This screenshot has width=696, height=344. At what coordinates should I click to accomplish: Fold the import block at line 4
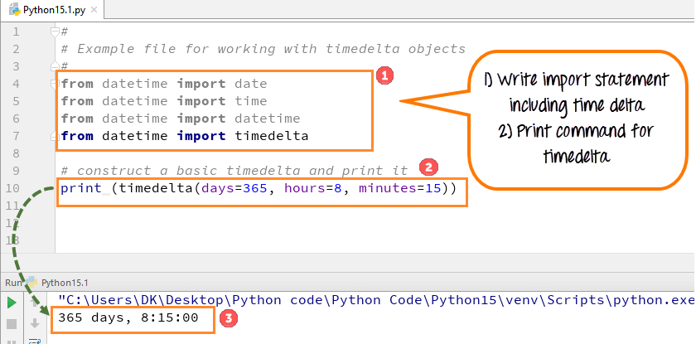[x=55, y=84]
